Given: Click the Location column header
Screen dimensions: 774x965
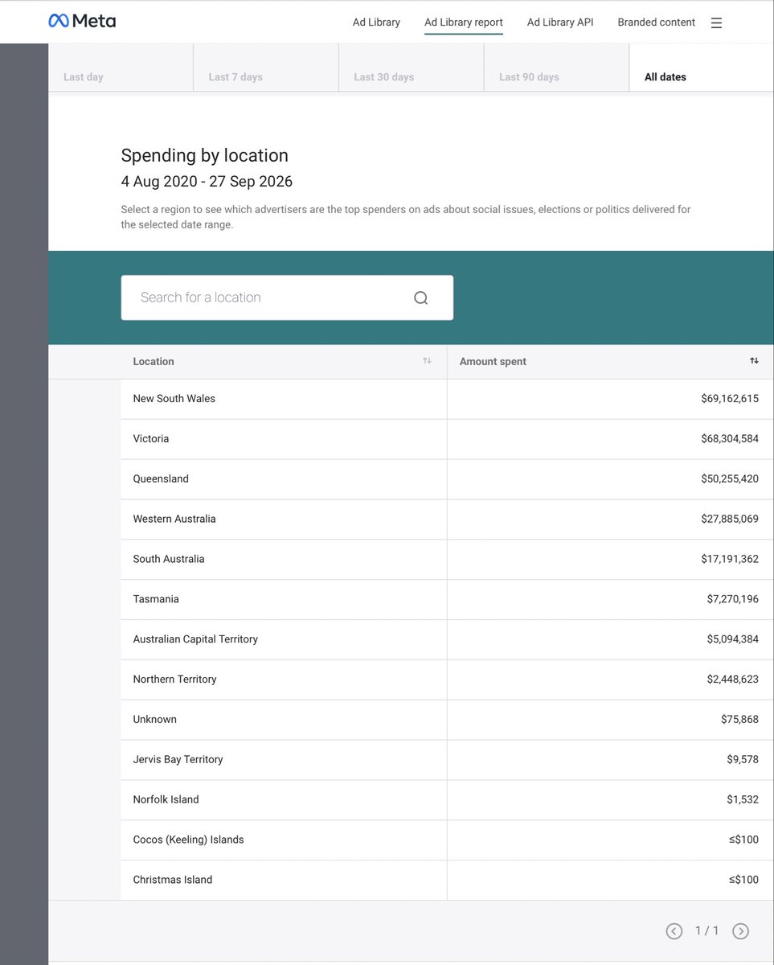Looking at the screenshot, I should click(284, 362).
